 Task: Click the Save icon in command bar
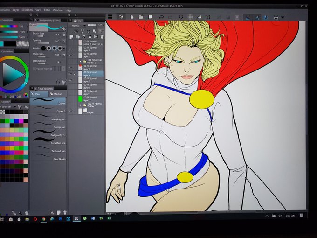click(150, 17)
